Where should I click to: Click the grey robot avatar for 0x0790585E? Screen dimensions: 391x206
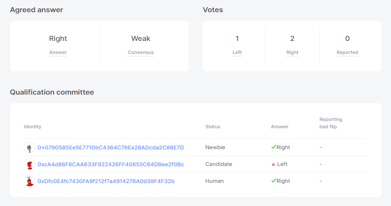(29, 148)
